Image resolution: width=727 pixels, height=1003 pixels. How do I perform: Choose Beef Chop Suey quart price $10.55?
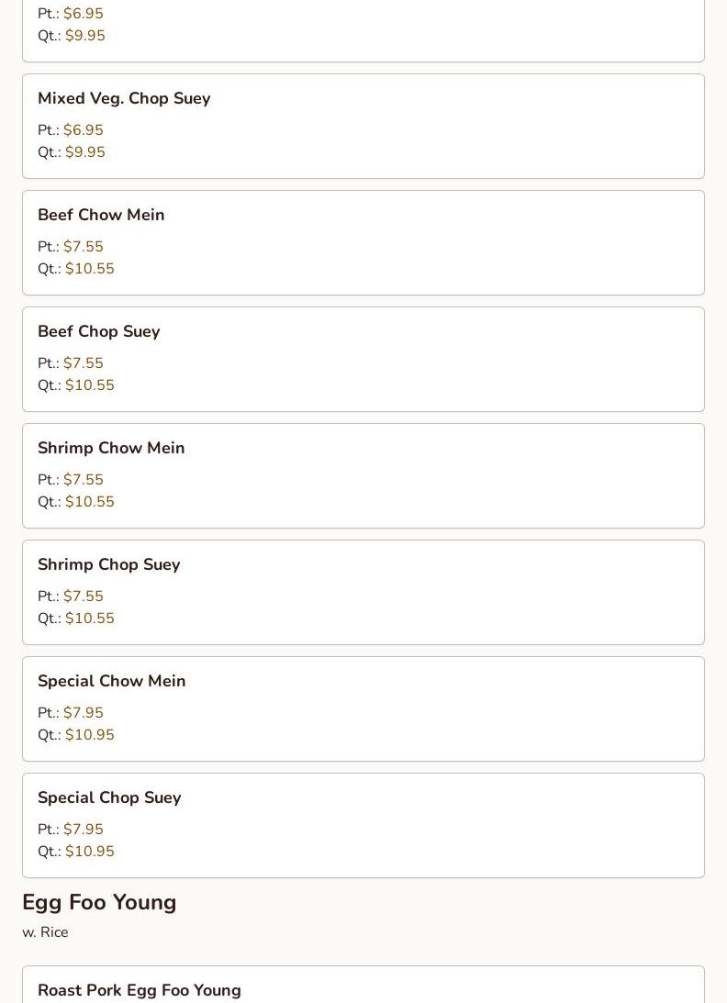89,385
